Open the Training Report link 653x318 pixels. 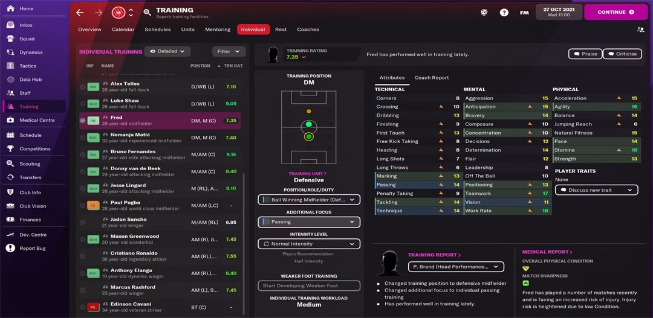pyautogui.click(x=434, y=255)
